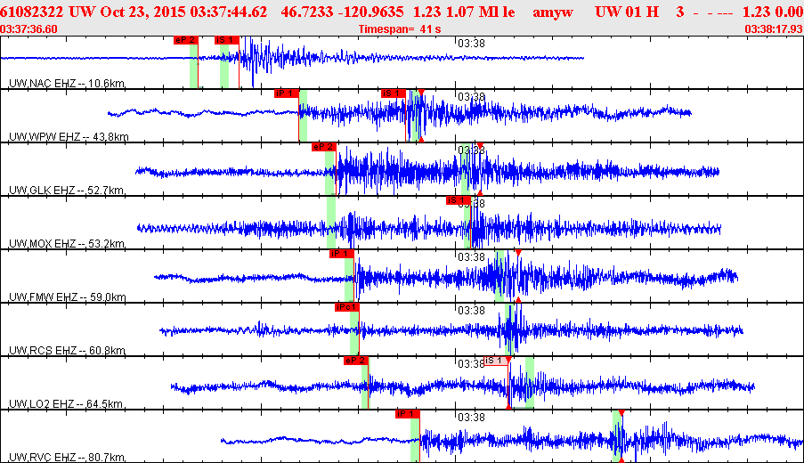
Task: Click the P pick flag on WPW trace
Action: (x=285, y=93)
